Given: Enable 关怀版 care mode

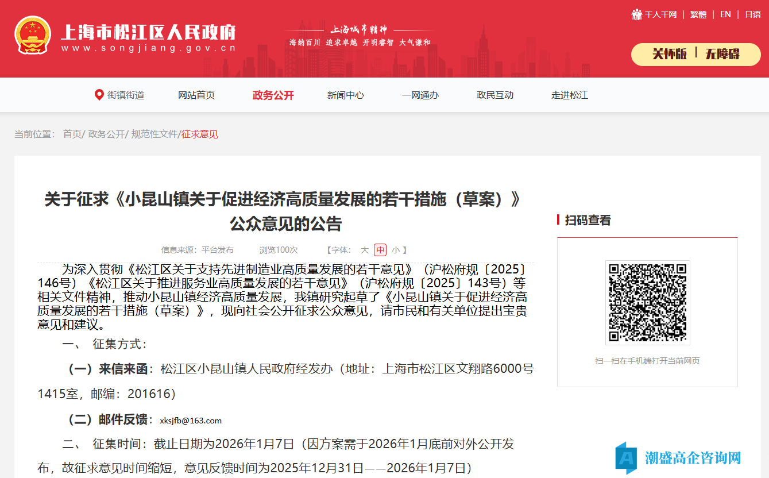Looking at the screenshot, I should click(x=669, y=54).
